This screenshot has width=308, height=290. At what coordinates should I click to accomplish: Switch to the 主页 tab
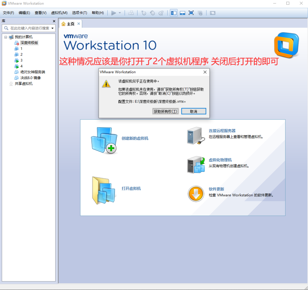click(70, 24)
